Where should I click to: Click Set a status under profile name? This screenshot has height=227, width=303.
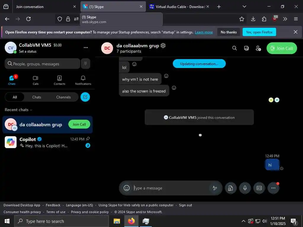[28, 51]
